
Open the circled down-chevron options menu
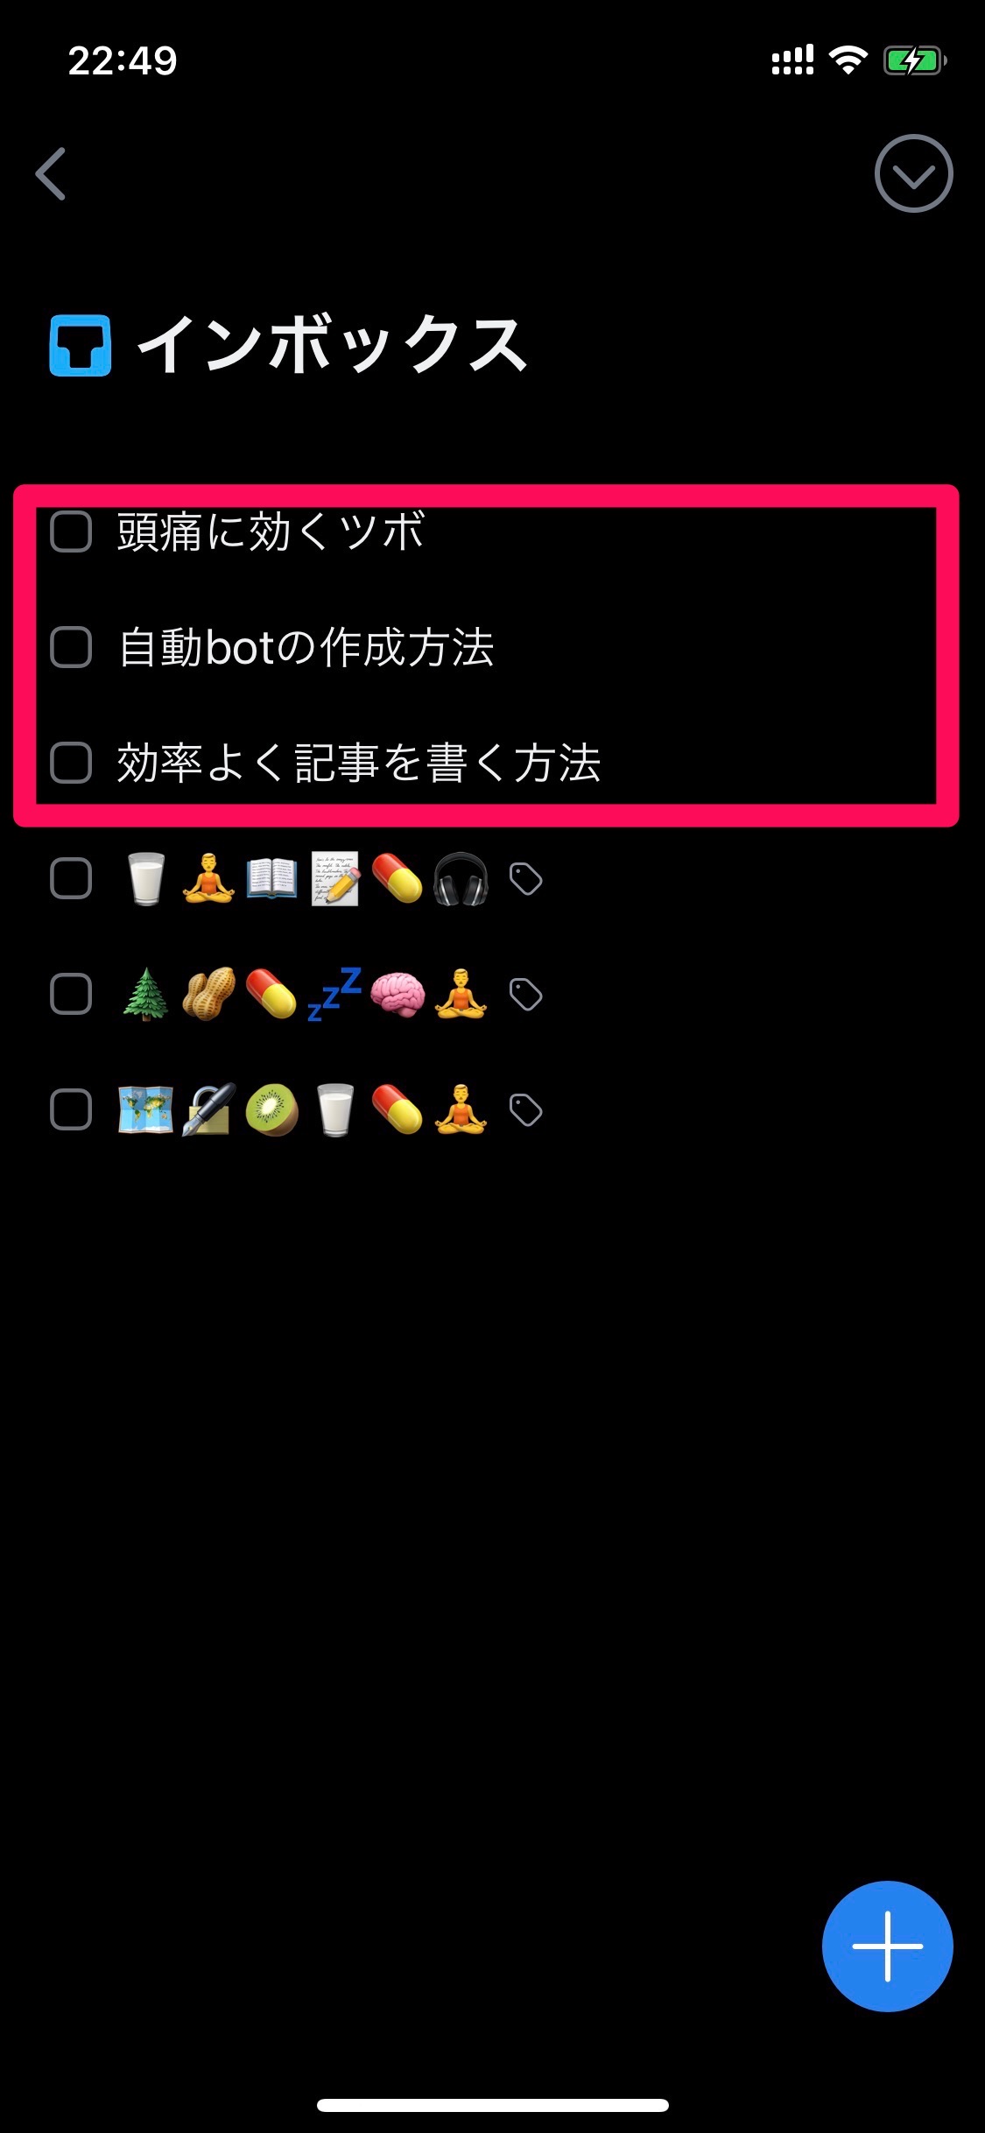pos(913,173)
